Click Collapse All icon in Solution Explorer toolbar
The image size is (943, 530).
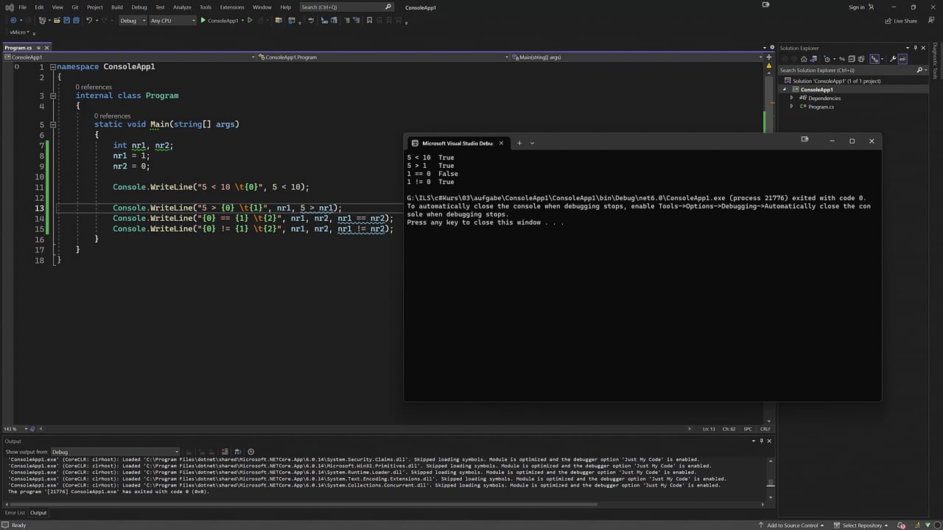click(852, 59)
